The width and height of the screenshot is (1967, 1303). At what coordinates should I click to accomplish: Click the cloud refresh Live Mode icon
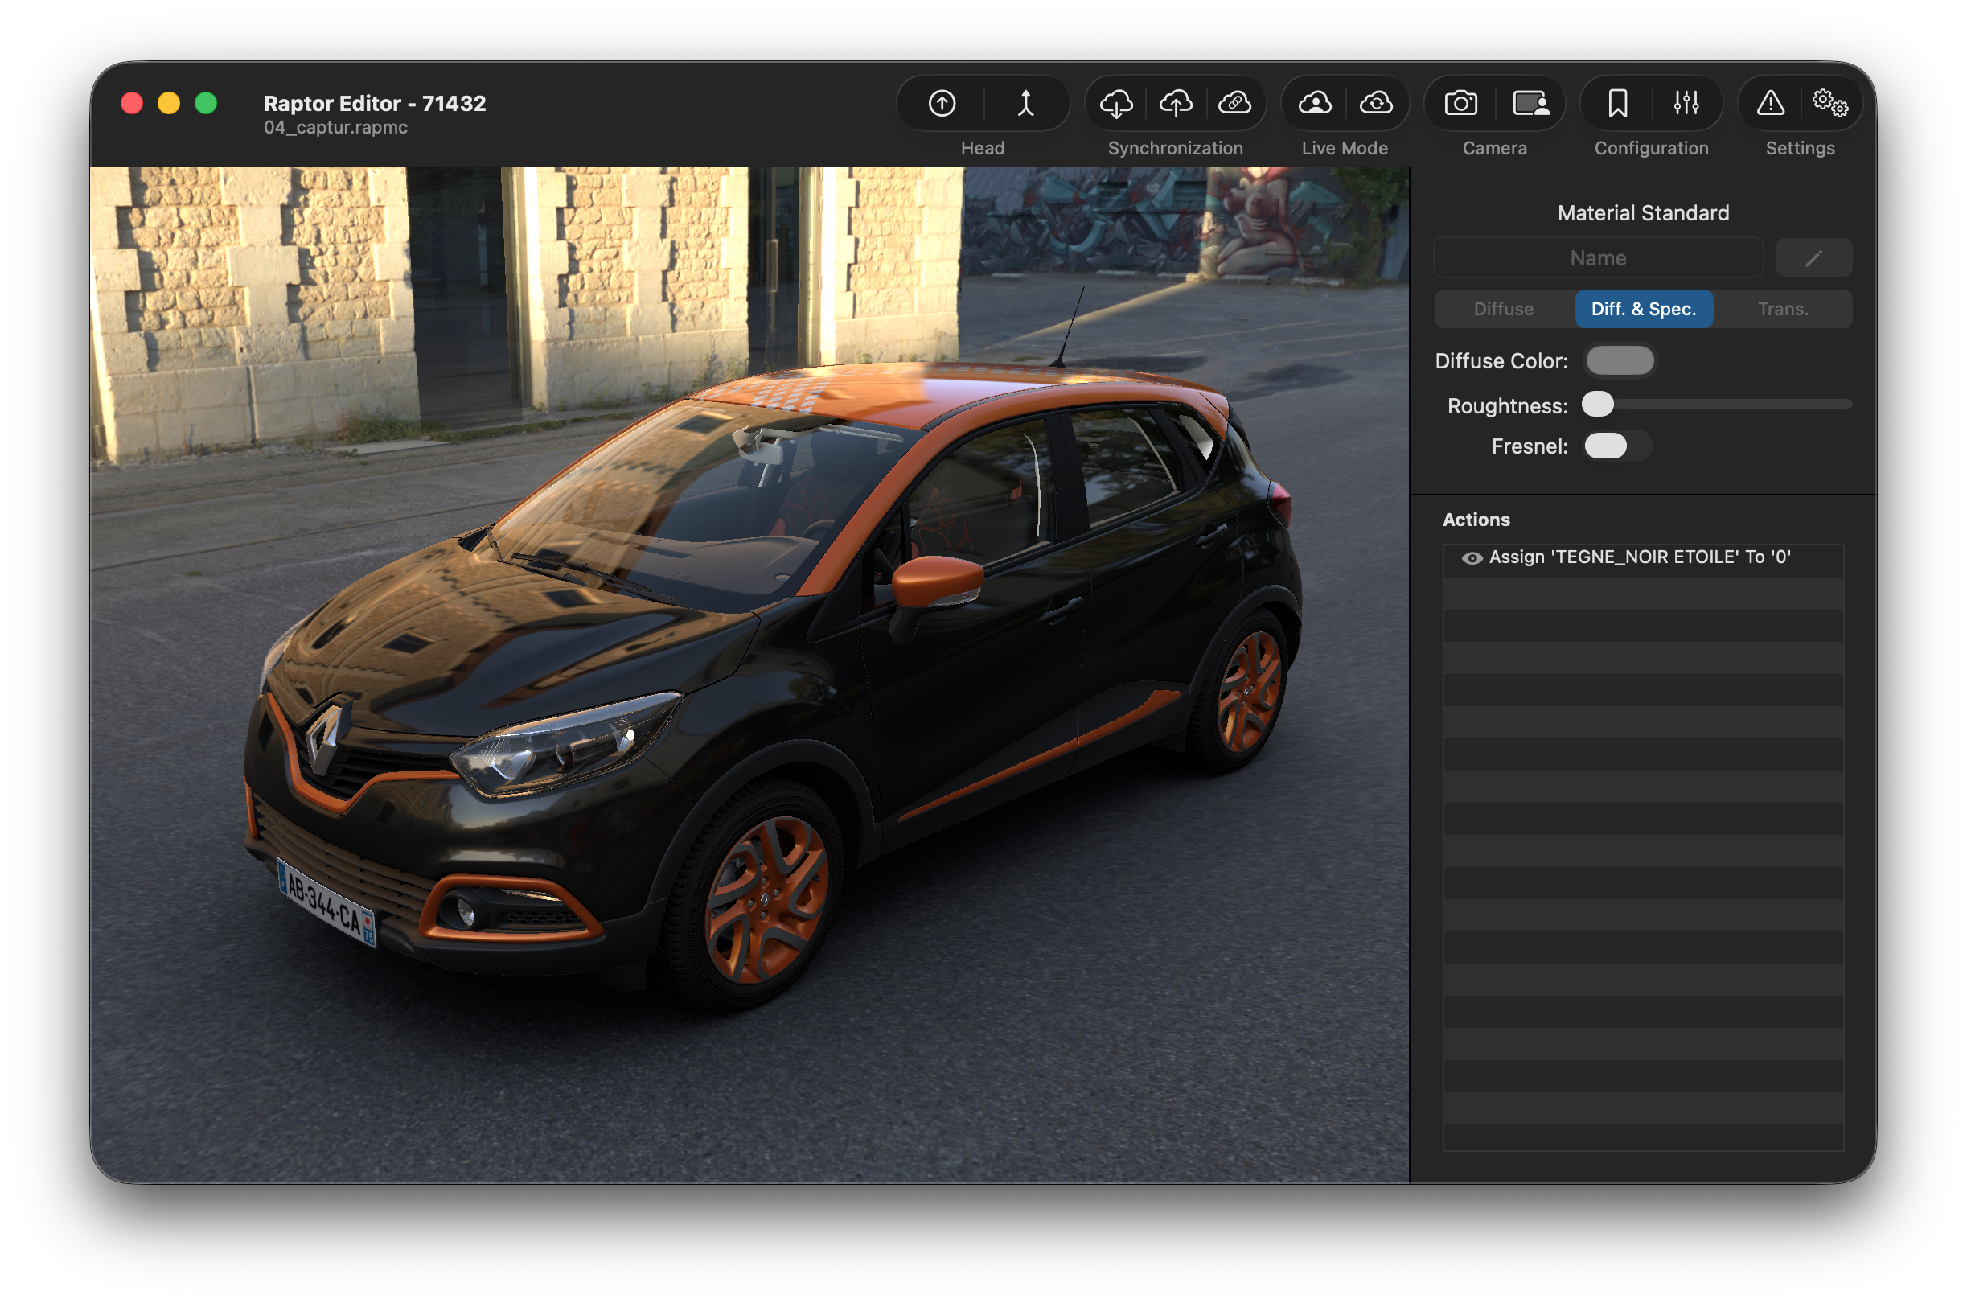tap(1376, 103)
